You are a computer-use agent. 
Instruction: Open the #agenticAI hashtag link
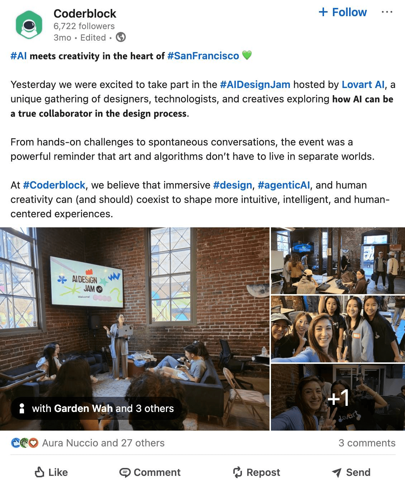coord(284,185)
